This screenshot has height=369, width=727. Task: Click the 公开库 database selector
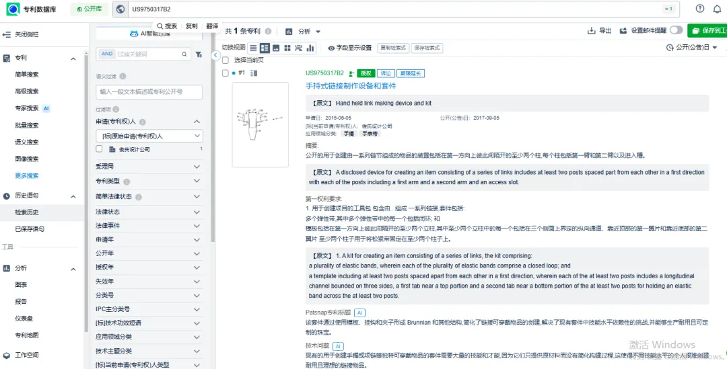90,9
